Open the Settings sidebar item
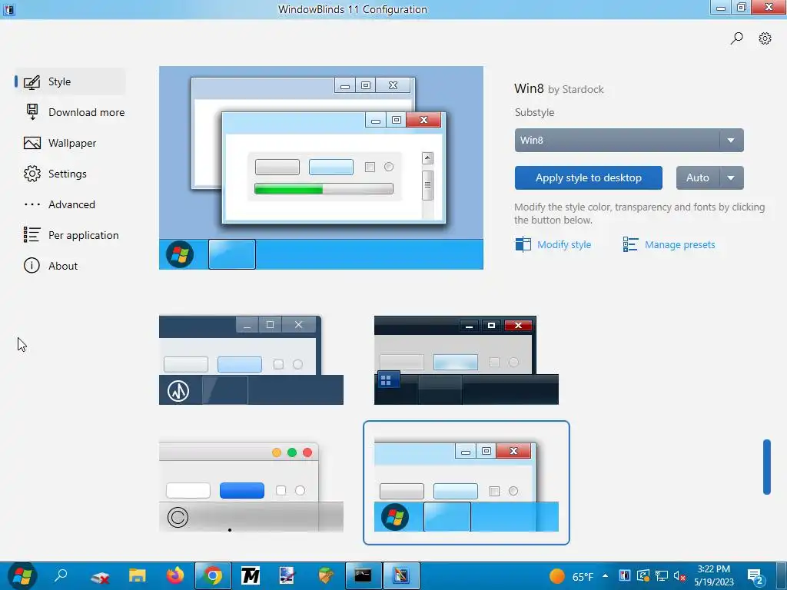 (x=70, y=174)
